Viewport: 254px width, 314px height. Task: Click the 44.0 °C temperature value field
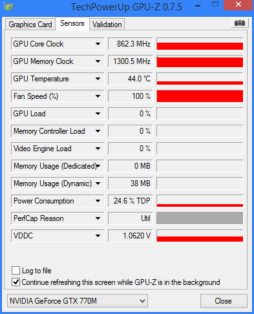(131, 79)
